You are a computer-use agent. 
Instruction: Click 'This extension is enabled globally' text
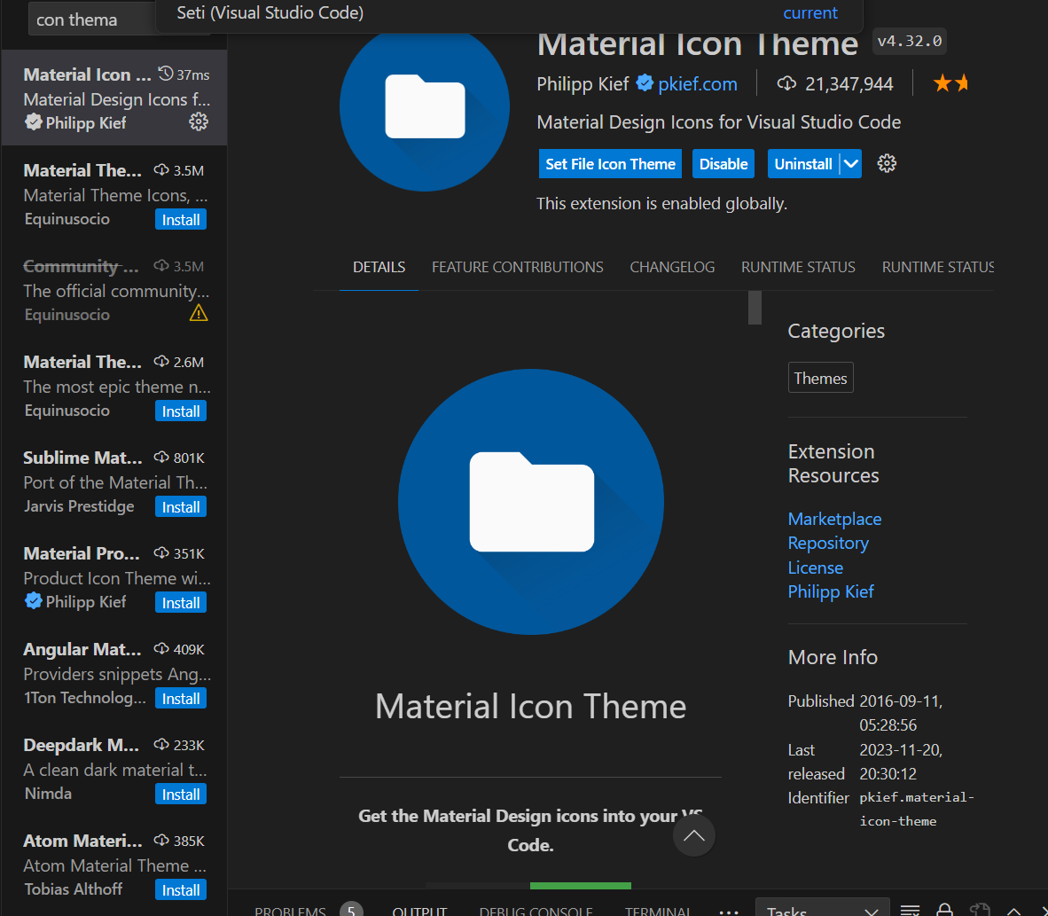661,203
